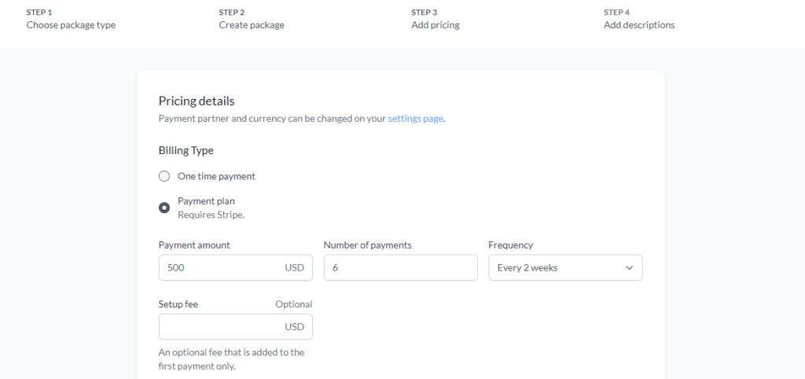Viewport: 805px width, 379px height.
Task: Click the USD suffix in Payment amount
Action: (295, 267)
